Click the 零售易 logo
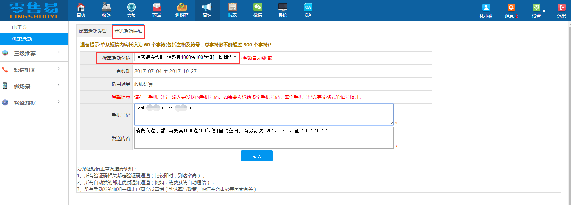Screen dimensions: 571x205 34,10
